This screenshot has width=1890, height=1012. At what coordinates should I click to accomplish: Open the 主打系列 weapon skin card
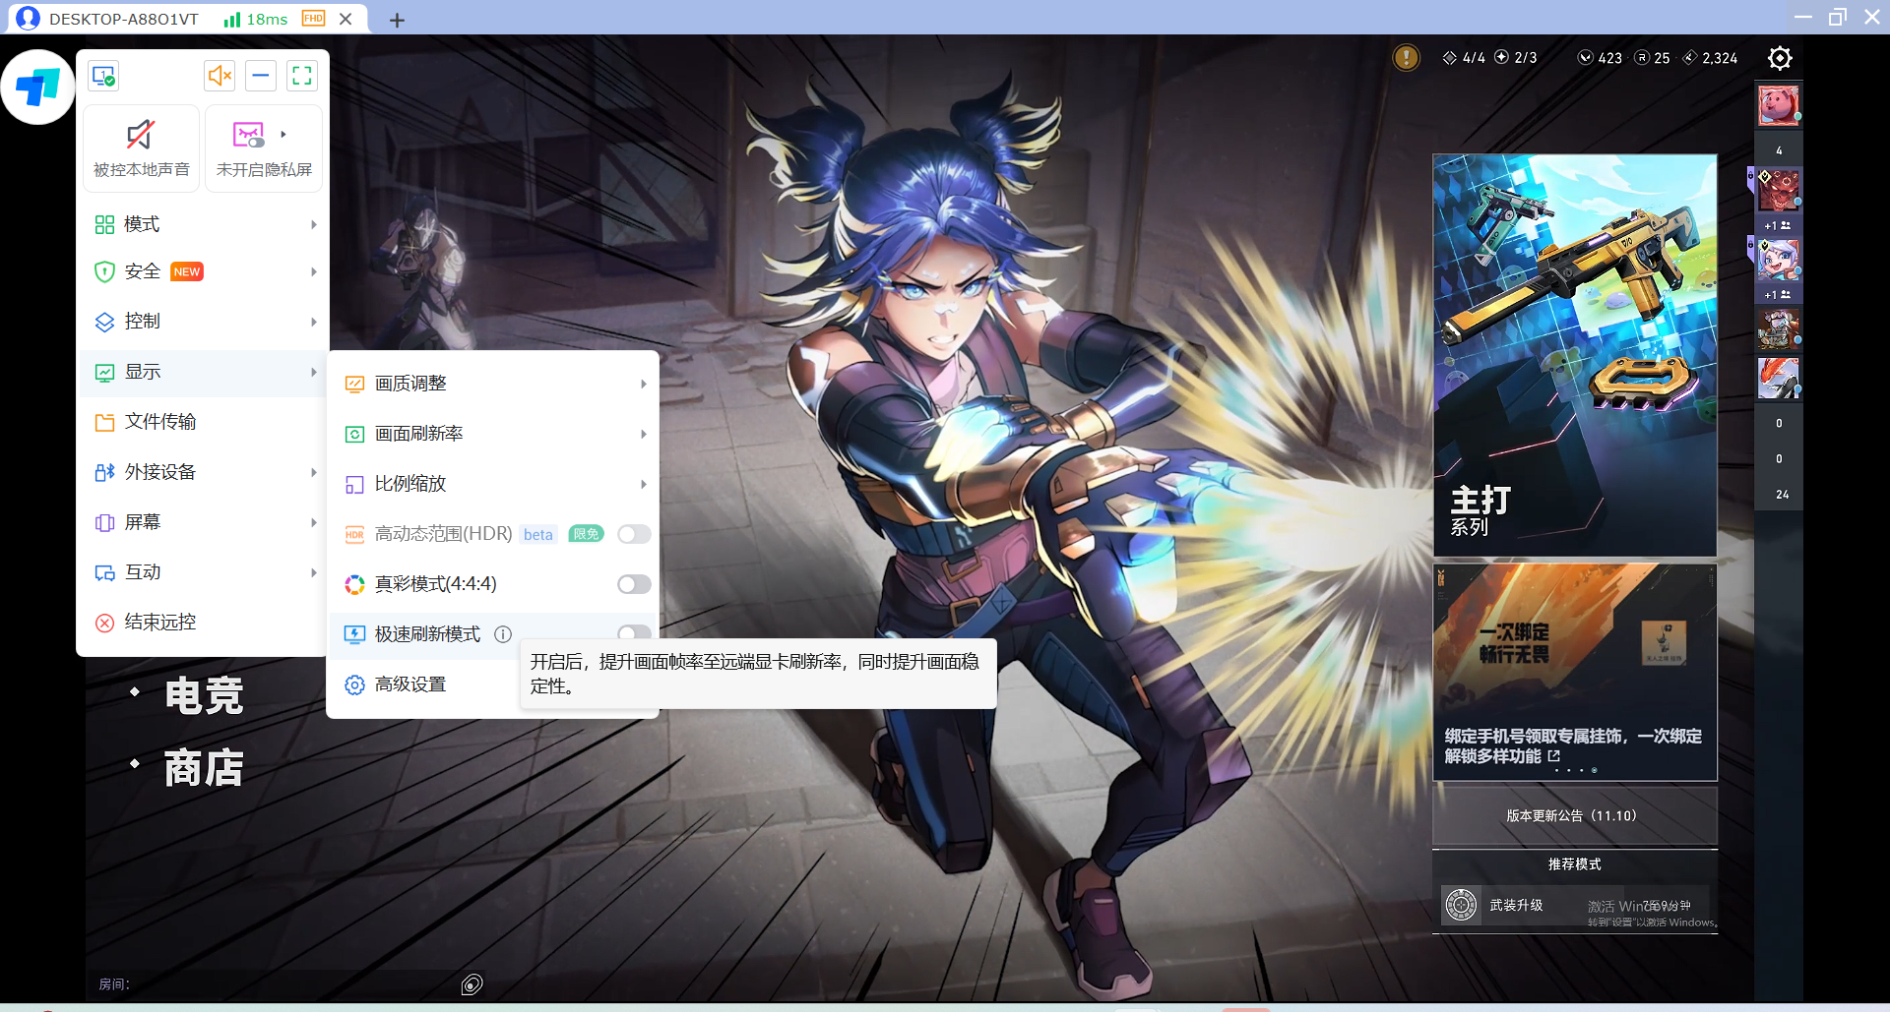[x=1575, y=355]
